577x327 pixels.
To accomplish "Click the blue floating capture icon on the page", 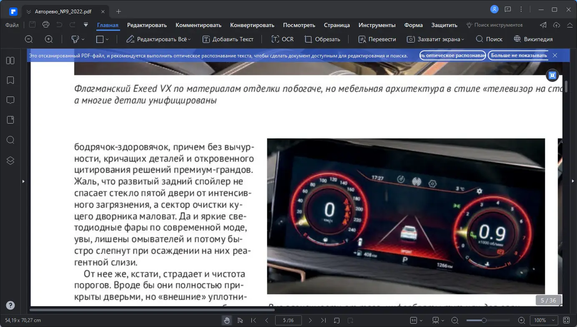I will (552, 75).
